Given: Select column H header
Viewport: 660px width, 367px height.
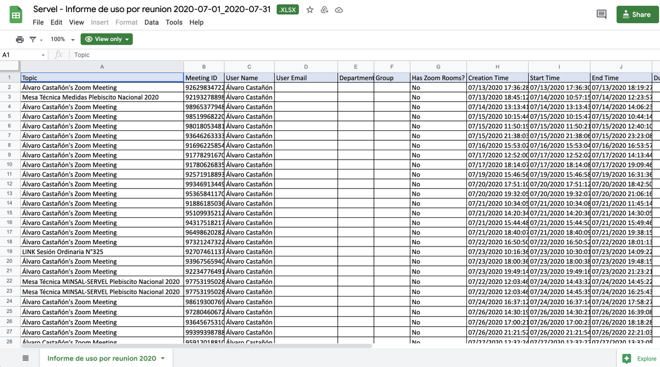Looking at the screenshot, I should (497, 67).
